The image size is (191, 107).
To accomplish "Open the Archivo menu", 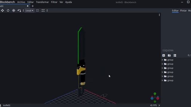I will [x=21, y=2].
